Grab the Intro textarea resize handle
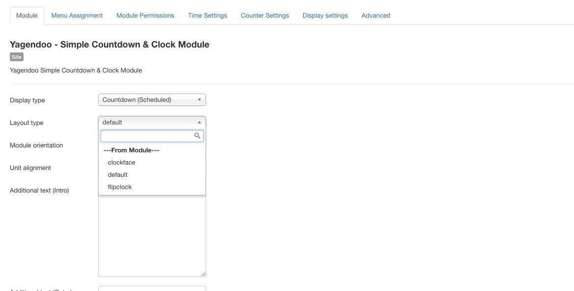Screen dimensions: 574x291 (203, 274)
